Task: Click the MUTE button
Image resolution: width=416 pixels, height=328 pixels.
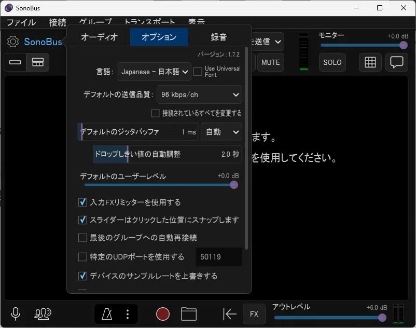Action: [270, 62]
